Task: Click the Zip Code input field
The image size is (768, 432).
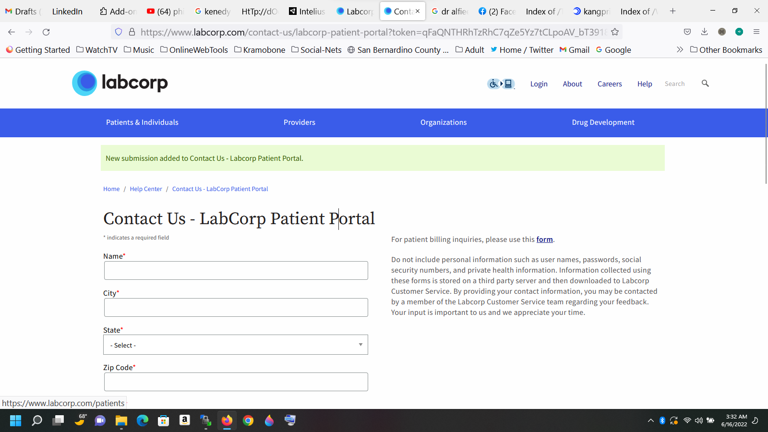Action: pos(236,382)
